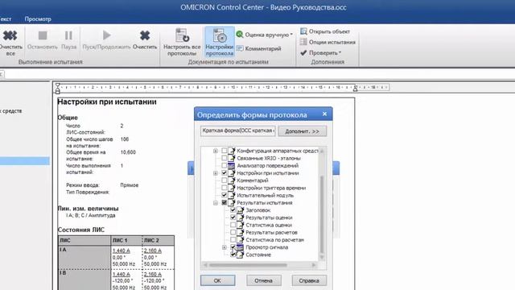The image size is (515, 290).
Task: Click page icon beside Результаты испытания
Action: pos(232,202)
